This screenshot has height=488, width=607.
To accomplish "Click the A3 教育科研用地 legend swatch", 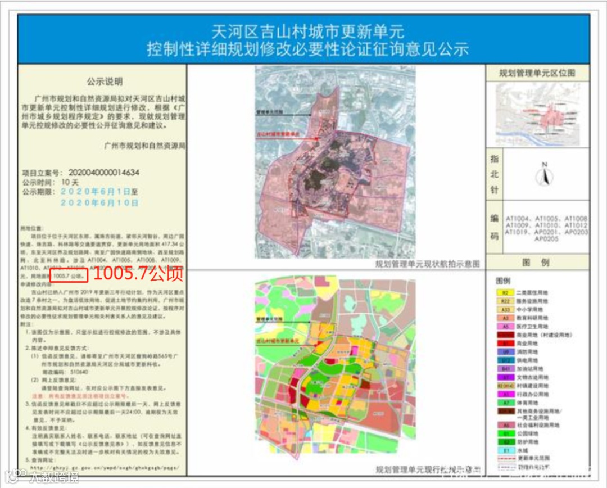I will 505,318.
